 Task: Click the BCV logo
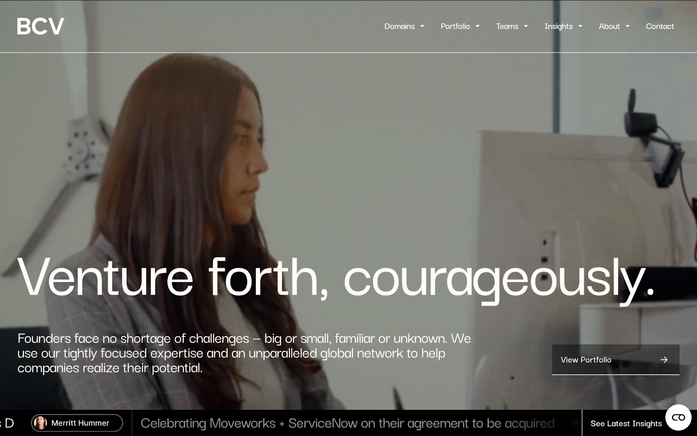41,26
